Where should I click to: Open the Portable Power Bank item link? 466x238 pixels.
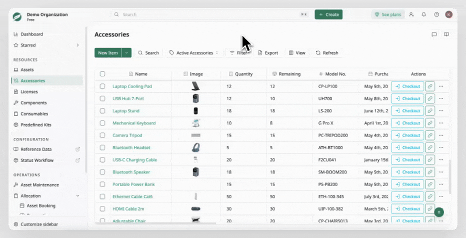pyautogui.click(x=133, y=184)
